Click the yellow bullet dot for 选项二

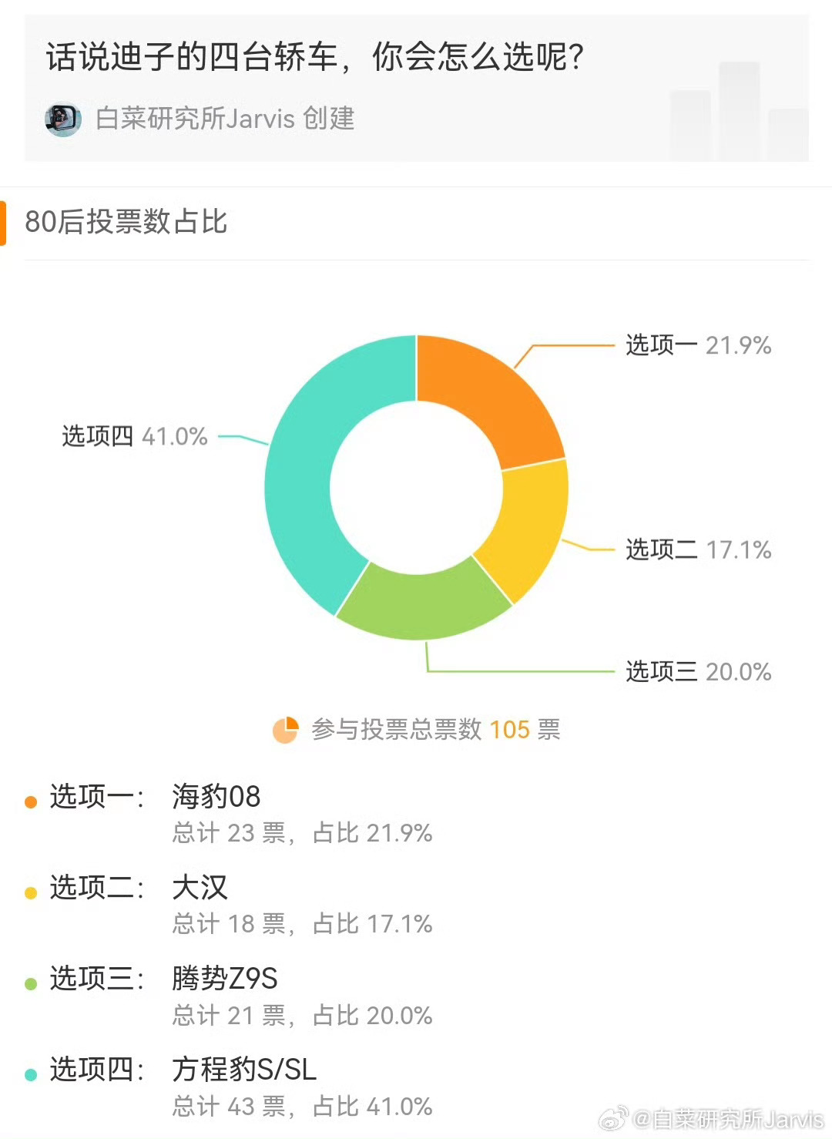31,893
